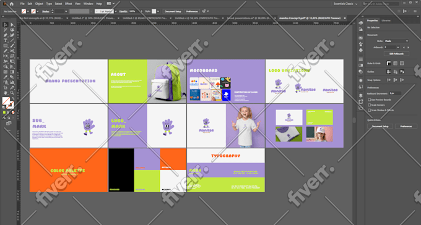This screenshot has width=421, height=225.
Task: Select the Blend tool
Action: pos(12,77)
